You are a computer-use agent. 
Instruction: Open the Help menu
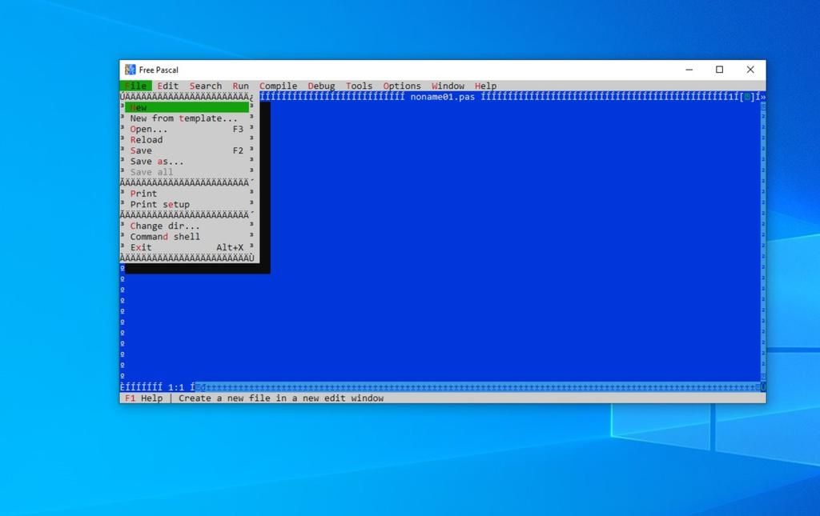tap(485, 86)
